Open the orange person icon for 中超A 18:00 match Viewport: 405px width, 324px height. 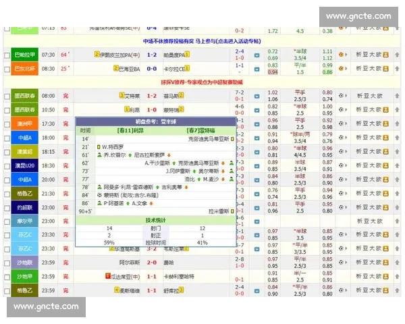pyautogui.click(x=385, y=138)
